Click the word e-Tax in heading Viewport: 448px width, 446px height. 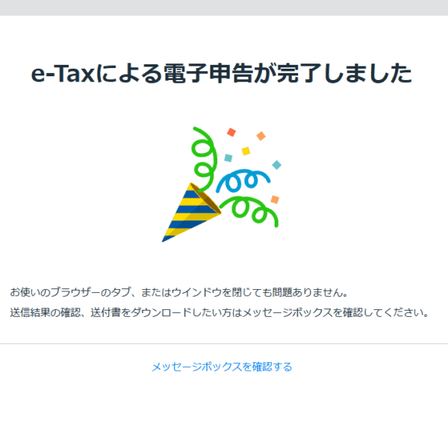tap(62, 74)
